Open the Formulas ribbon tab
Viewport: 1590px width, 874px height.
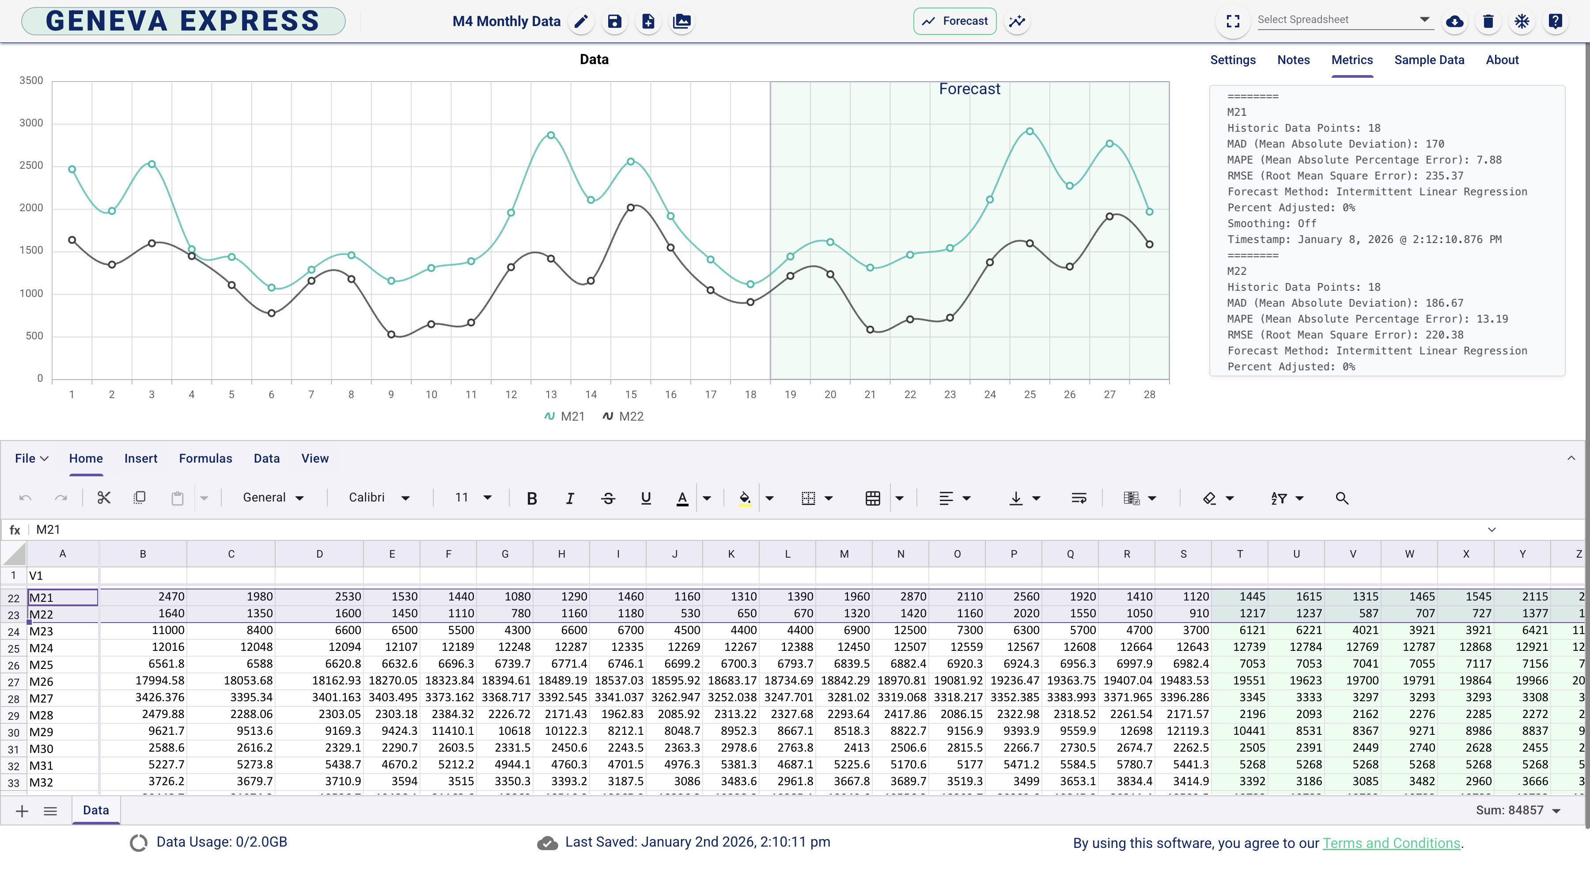click(x=205, y=458)
